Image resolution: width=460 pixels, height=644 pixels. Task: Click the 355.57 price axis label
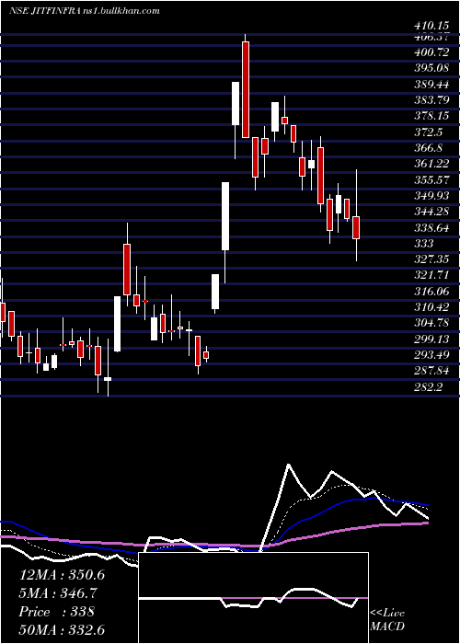pyautogui.click(x=431, y=180)
